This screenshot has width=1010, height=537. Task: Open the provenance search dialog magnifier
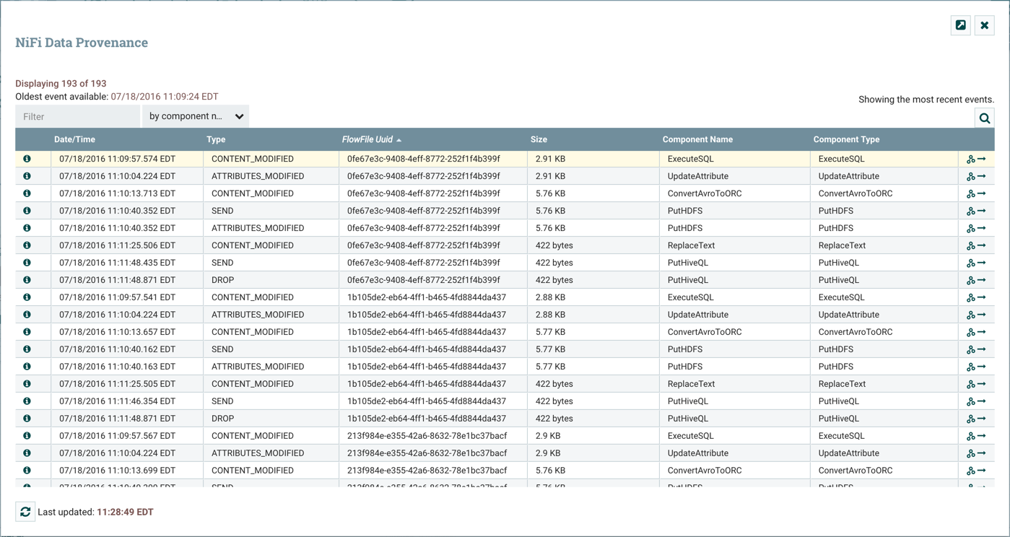(984, 118)
